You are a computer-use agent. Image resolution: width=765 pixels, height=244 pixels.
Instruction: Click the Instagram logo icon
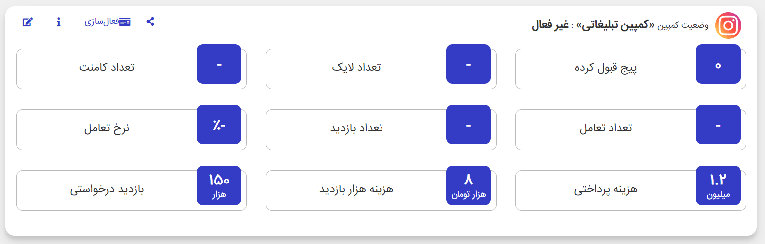point(728,25)
